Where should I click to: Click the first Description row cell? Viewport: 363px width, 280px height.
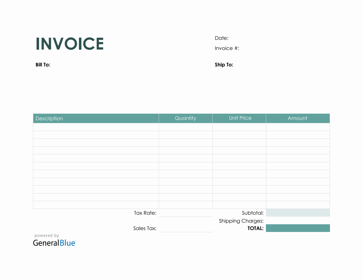point(96,127)
